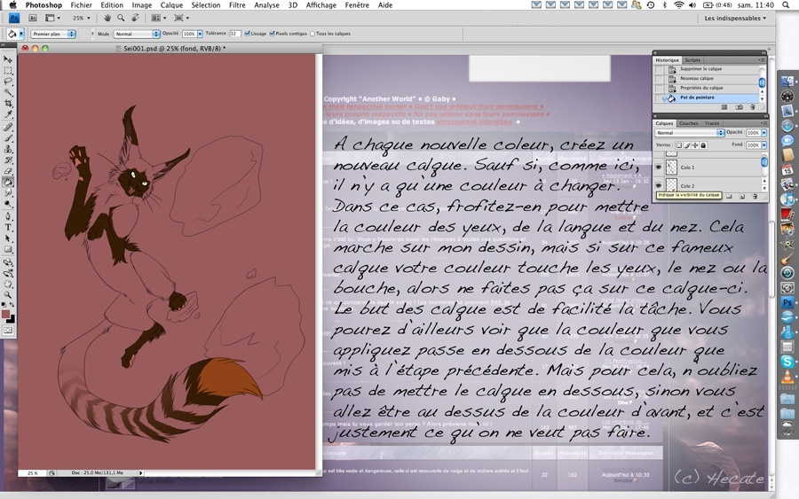Viewport: 799px width, 499px height.
Task: Select the Rectangular Marquee tool
Action: click(8, 71)
